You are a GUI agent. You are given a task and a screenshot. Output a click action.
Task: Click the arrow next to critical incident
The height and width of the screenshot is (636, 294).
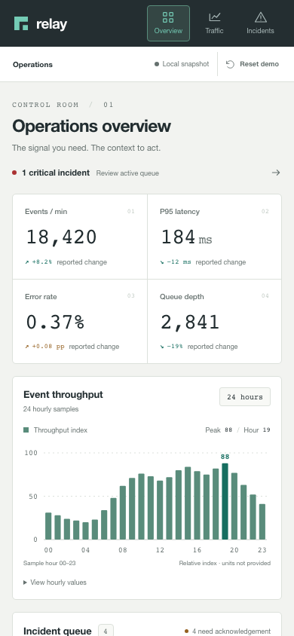pos(276,173)
